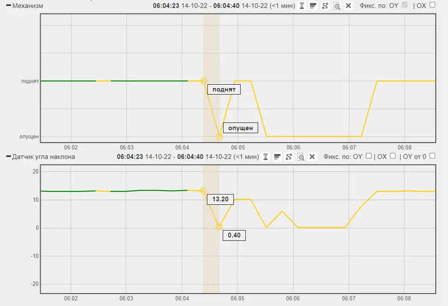Collapse the Датчик угла наклона chart panel
Image resolution: width=448 pixels, height=306 pixels.
pos(8,156)
